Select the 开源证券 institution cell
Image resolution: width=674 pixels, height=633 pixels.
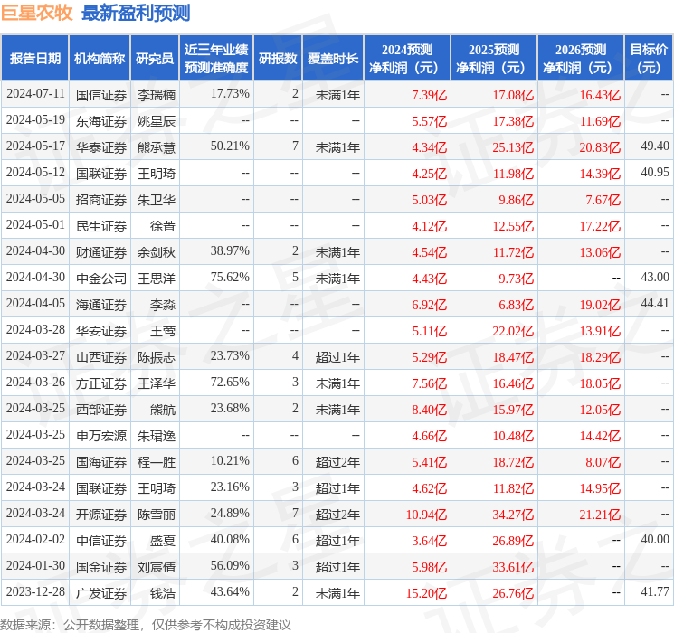pyautogui.click(x=101, y=514)
